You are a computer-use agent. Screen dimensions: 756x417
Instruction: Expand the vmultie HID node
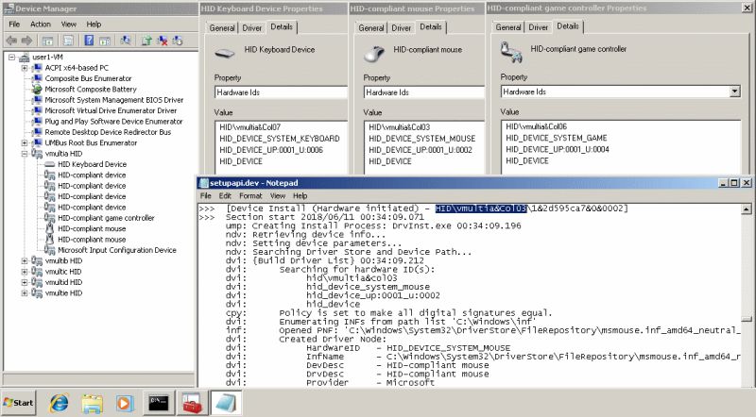click(x=25, y=292)
